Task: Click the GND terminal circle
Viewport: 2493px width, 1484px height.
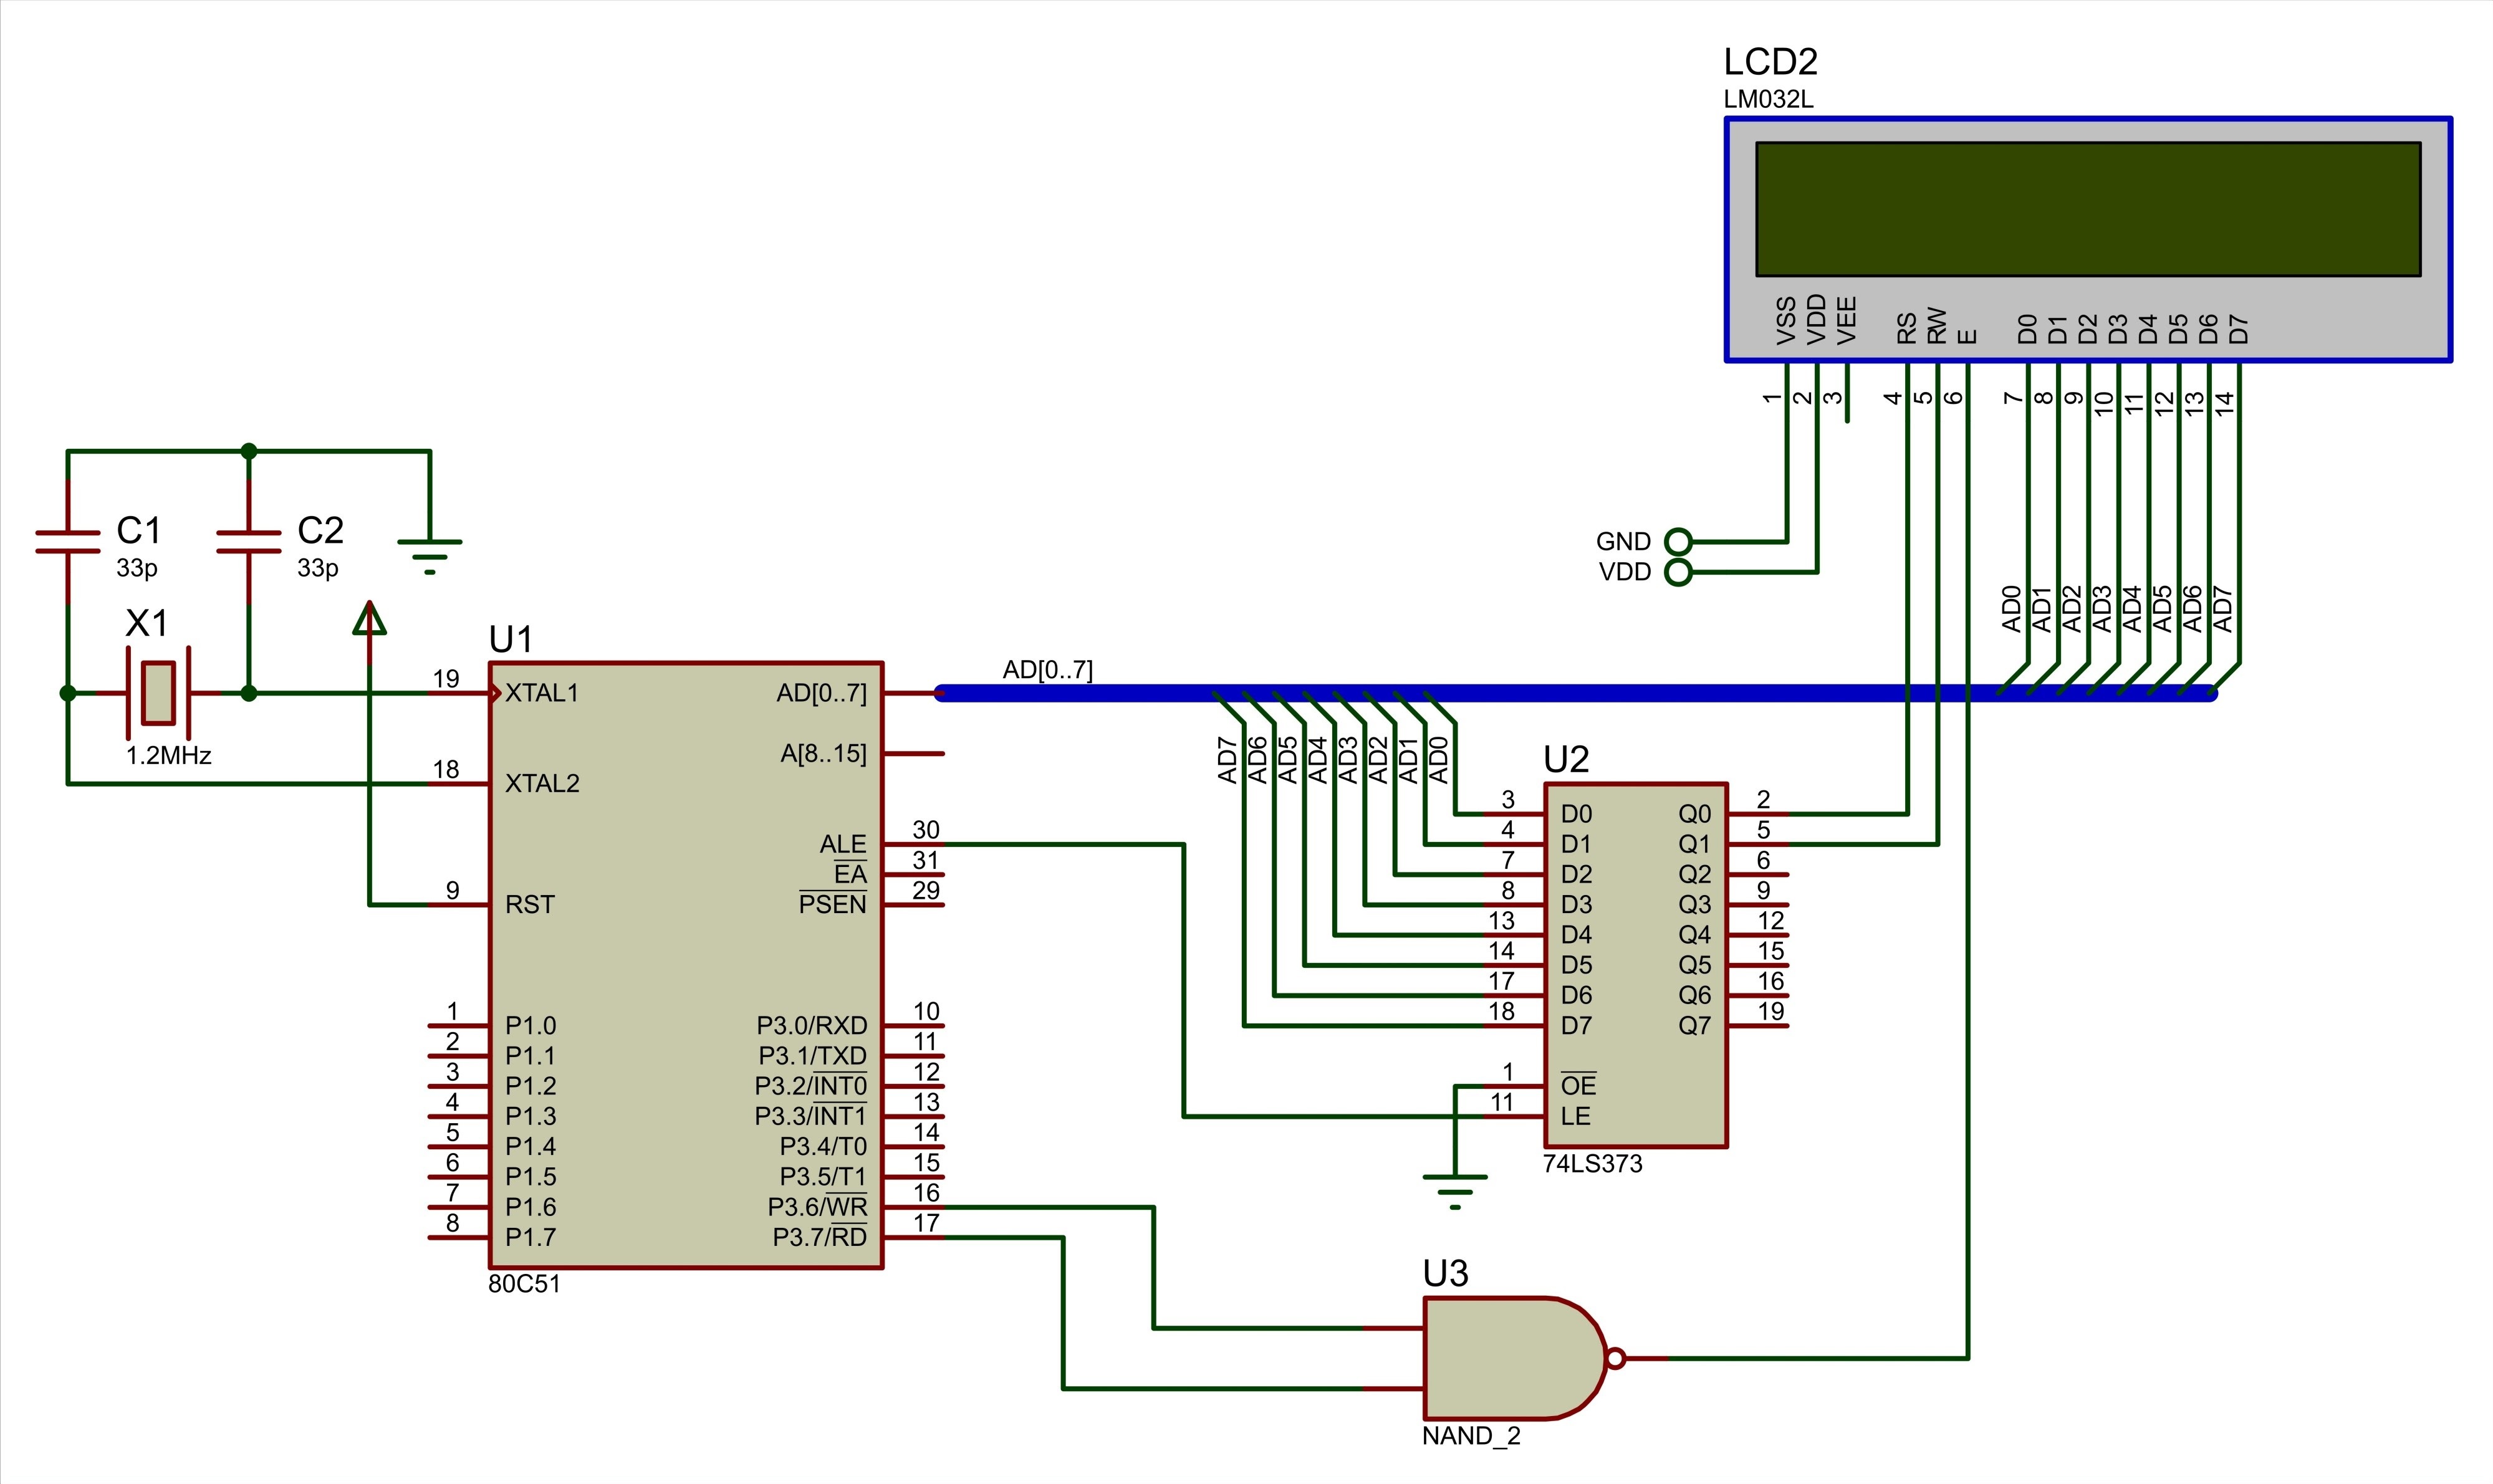Action: [x=1678, y=541]
